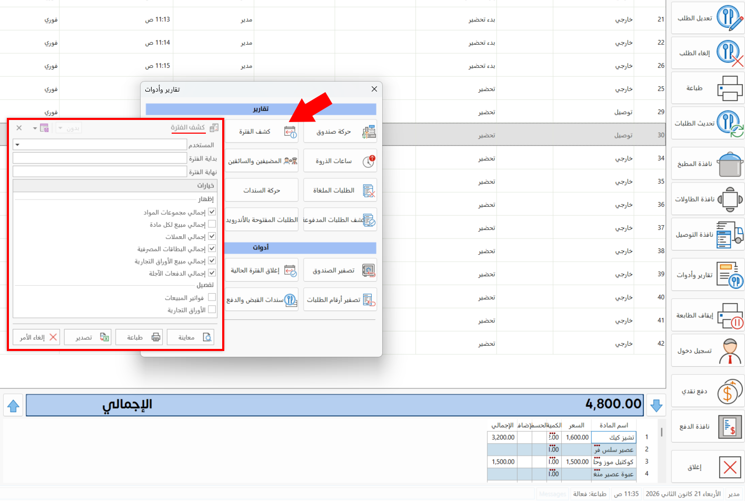Click the Print (طباعة) printer button in sidebar
The width and height of the screenshot is (745, 501).
pyautogui.click(x=708, y=88)
